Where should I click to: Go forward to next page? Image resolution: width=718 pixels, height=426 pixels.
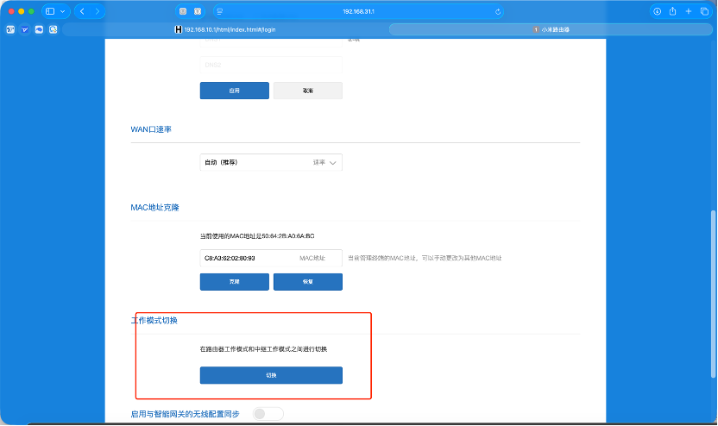pos(97,11)
